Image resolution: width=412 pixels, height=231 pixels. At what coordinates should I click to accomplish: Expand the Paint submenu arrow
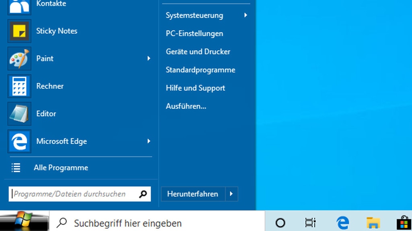149,58
